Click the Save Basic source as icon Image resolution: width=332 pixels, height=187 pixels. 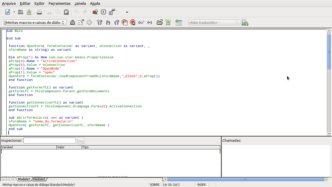168,22
